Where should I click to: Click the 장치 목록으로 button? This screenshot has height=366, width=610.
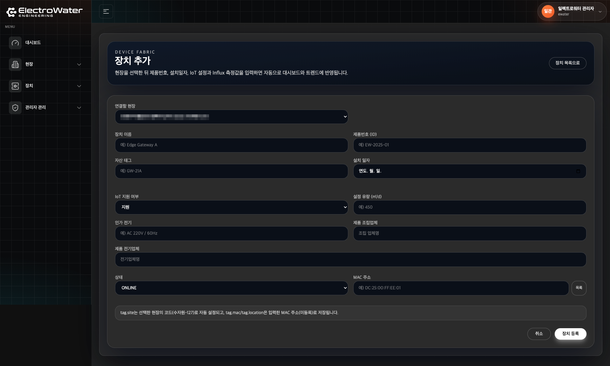click(567, 63)
